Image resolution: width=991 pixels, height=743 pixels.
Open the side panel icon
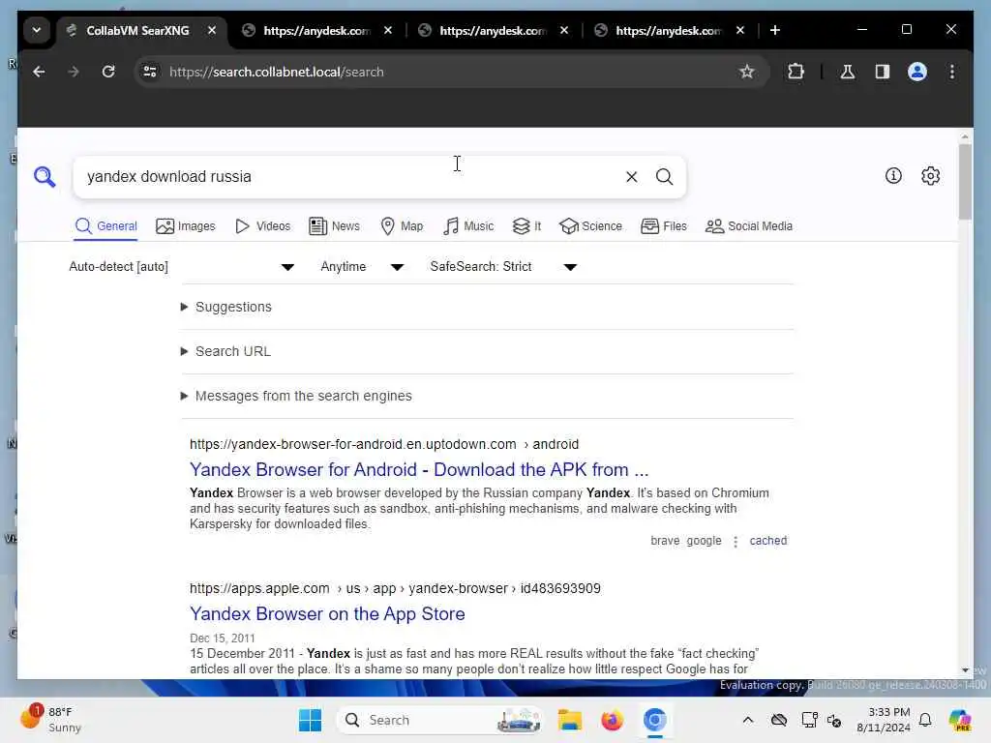click(883, 72)
